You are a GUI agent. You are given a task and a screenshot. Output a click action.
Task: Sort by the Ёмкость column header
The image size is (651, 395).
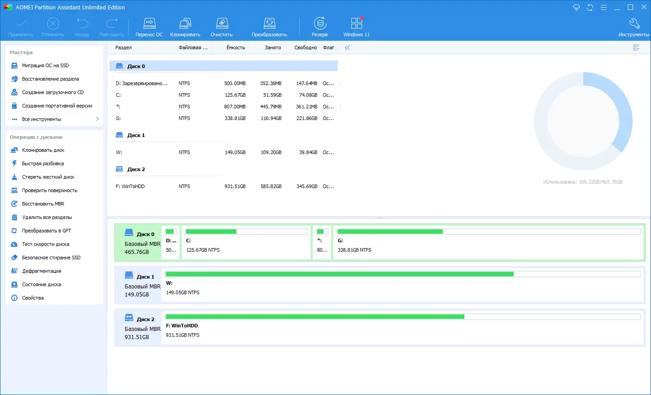(236, 47)
